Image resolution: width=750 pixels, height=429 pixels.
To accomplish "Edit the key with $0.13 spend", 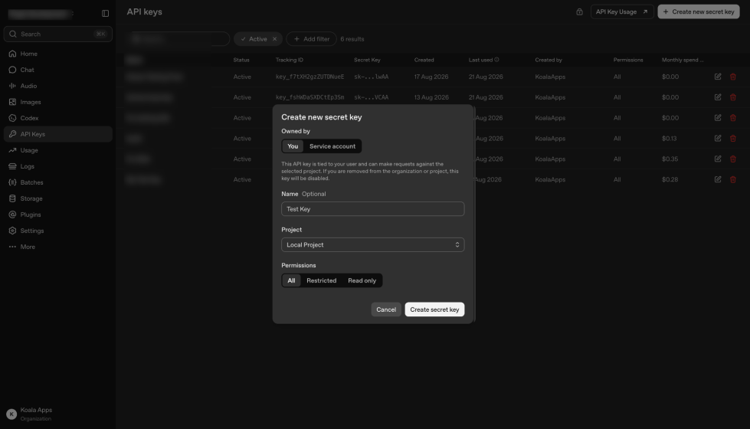I will [718, 138].
